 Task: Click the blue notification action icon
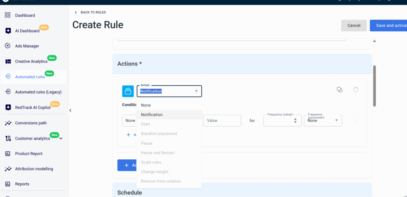point(128,91)
